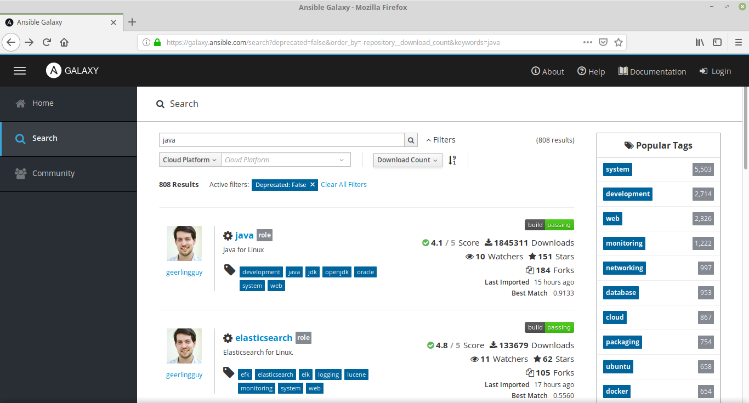Screen dimensions: 749x403
Task: Click the Ansible Galaxy logo
Action: coord(72,71)
